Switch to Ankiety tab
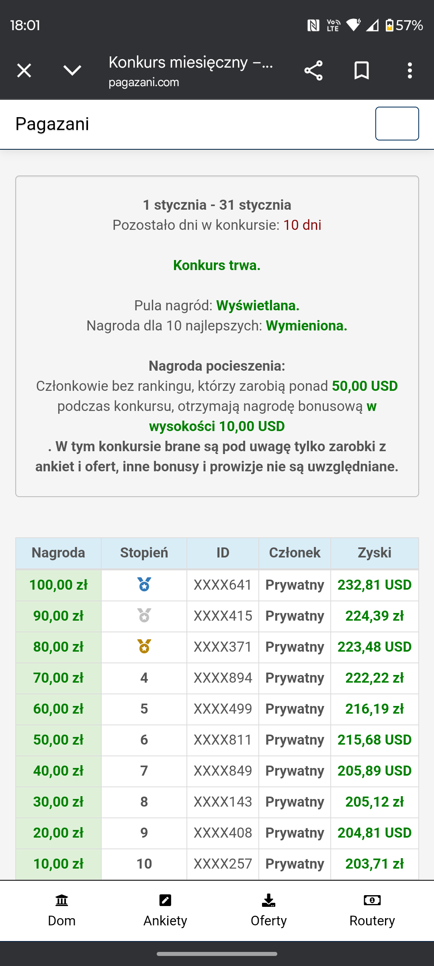Screen dimensions: 434x966 point(165,910)
